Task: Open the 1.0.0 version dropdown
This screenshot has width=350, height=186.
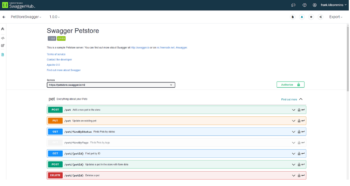Action: point(54,17)
